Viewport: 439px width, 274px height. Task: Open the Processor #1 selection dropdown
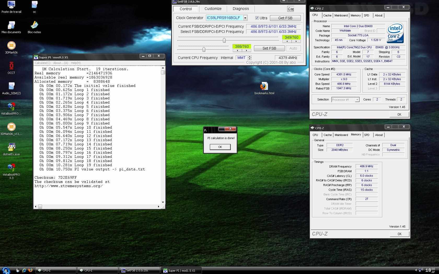pos(357,100)
